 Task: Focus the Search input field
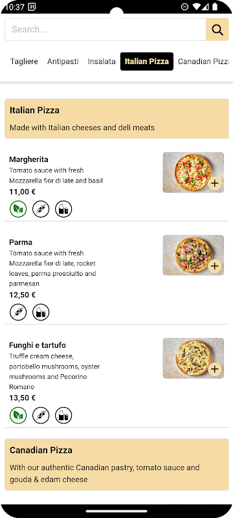(105, 30)
